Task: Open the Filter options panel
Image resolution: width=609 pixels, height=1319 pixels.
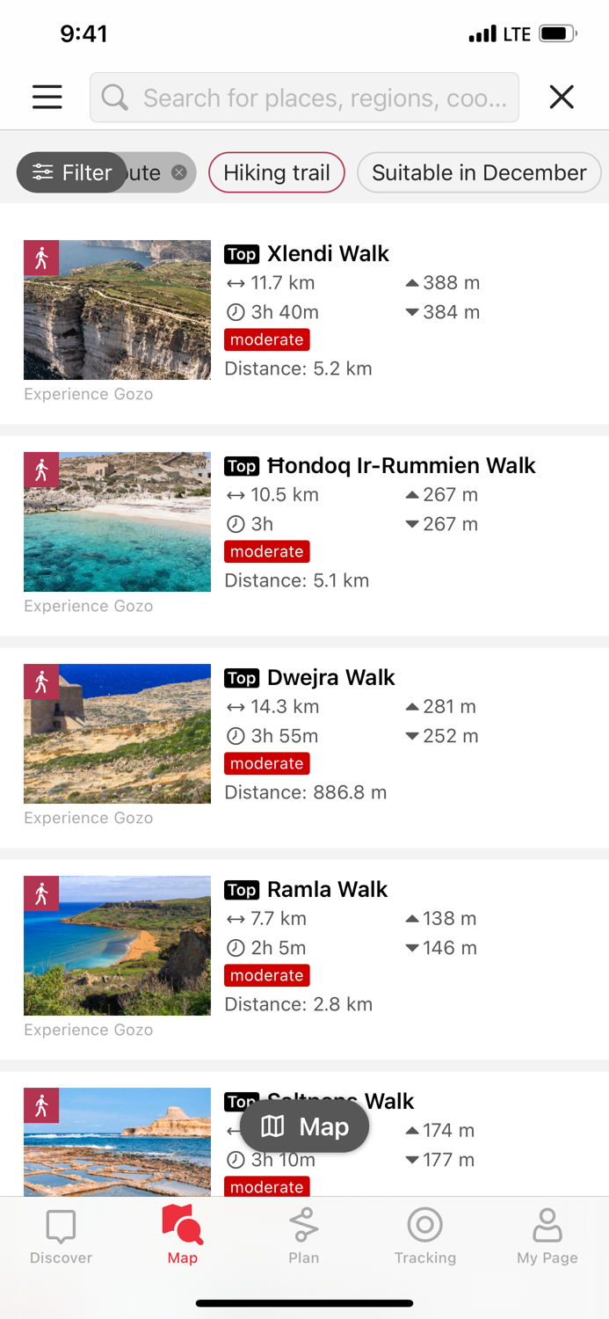Action: pos(71,172)
